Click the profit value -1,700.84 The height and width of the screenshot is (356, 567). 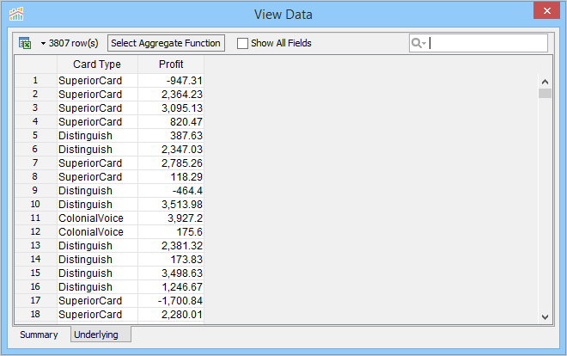[183, 301]
